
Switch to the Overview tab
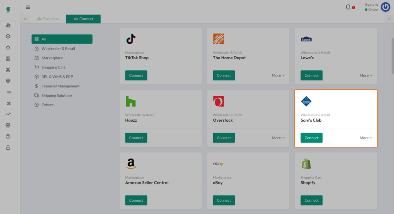click(48, 19)
